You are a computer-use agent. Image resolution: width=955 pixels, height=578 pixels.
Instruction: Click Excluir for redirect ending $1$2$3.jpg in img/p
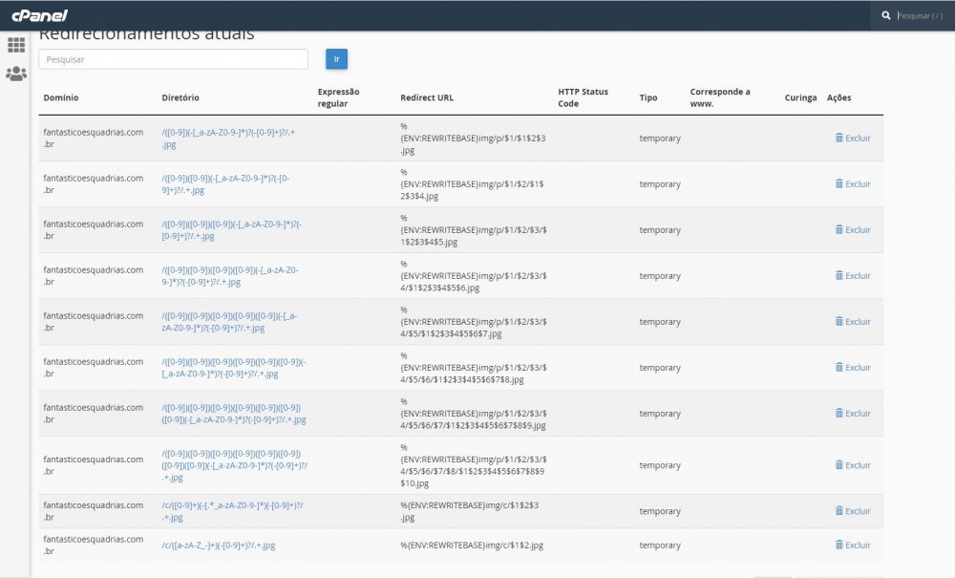(x=853, y=139)
